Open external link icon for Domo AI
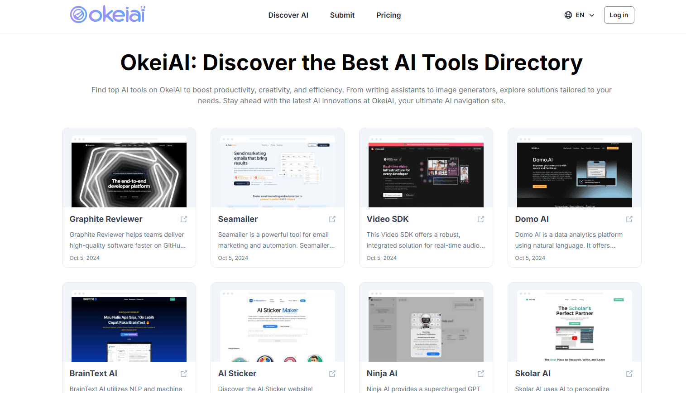This screenshot has width=686, height=393. click(629, 219)
